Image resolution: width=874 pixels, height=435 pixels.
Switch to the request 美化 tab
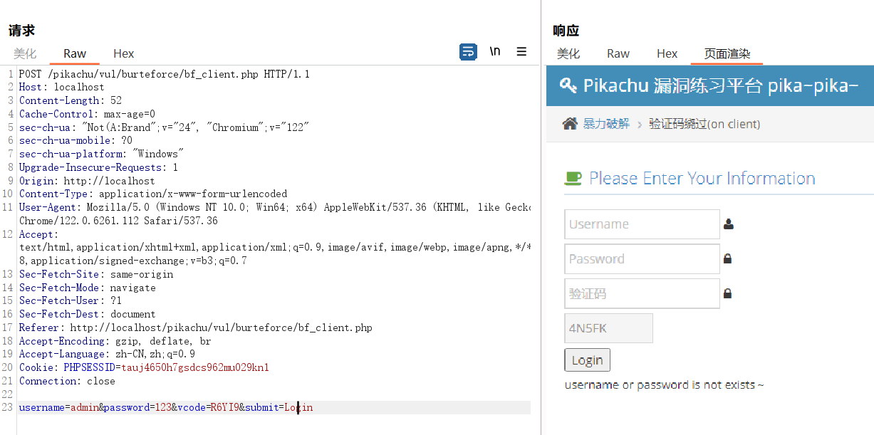coord(25,53)
